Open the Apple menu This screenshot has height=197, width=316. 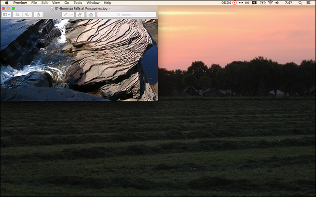(7, 2)
